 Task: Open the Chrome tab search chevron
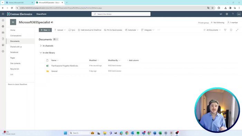(2, 2)
